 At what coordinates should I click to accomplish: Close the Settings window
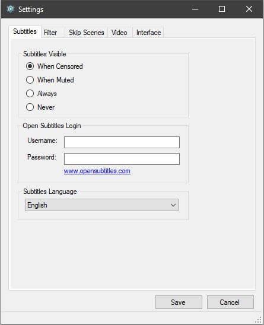click(x=249, y=9)
